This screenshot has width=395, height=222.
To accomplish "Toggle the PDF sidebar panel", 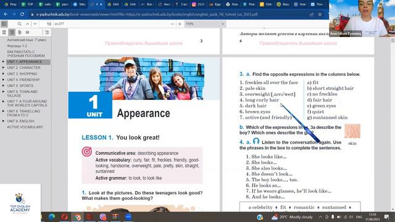I will point(4,24).
